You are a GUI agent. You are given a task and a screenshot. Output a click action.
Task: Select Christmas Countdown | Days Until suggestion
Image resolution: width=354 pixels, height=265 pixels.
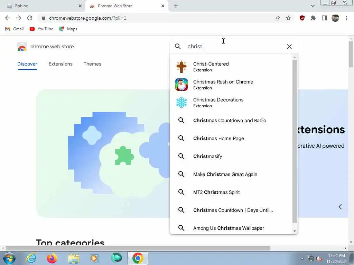tap(231, 210)
